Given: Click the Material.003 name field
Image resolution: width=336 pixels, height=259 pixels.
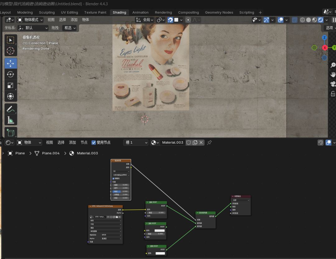Looking at the screenshot, I should pyautogui.click(x=173, y=142).
